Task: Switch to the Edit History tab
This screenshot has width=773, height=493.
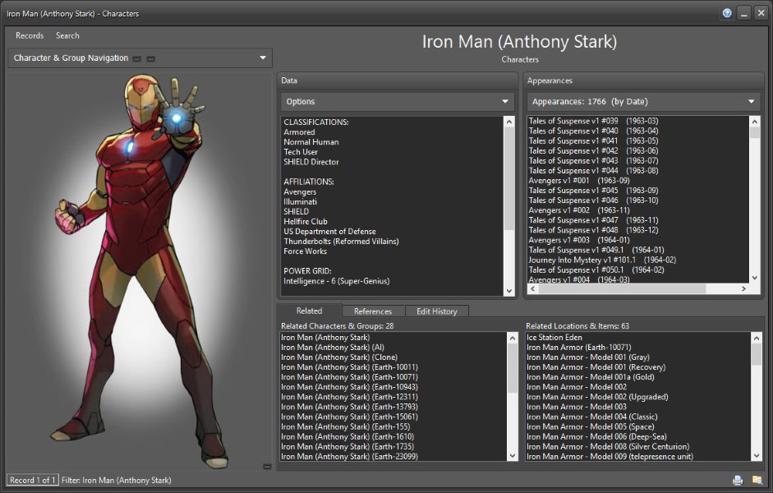Action: (437, 311)
